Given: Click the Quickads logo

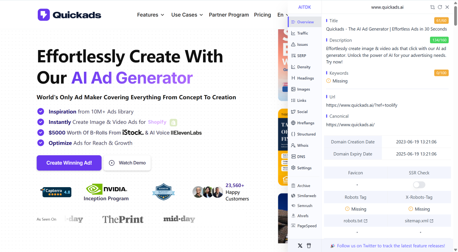Looking at the screenshot, I should [69, 14].
